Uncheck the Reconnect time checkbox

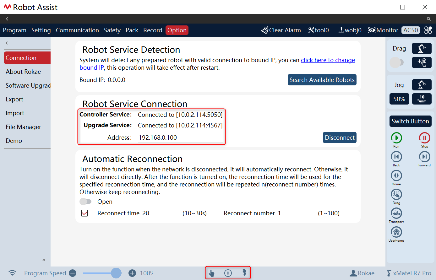pyautogui.click(x=84, y=213)
